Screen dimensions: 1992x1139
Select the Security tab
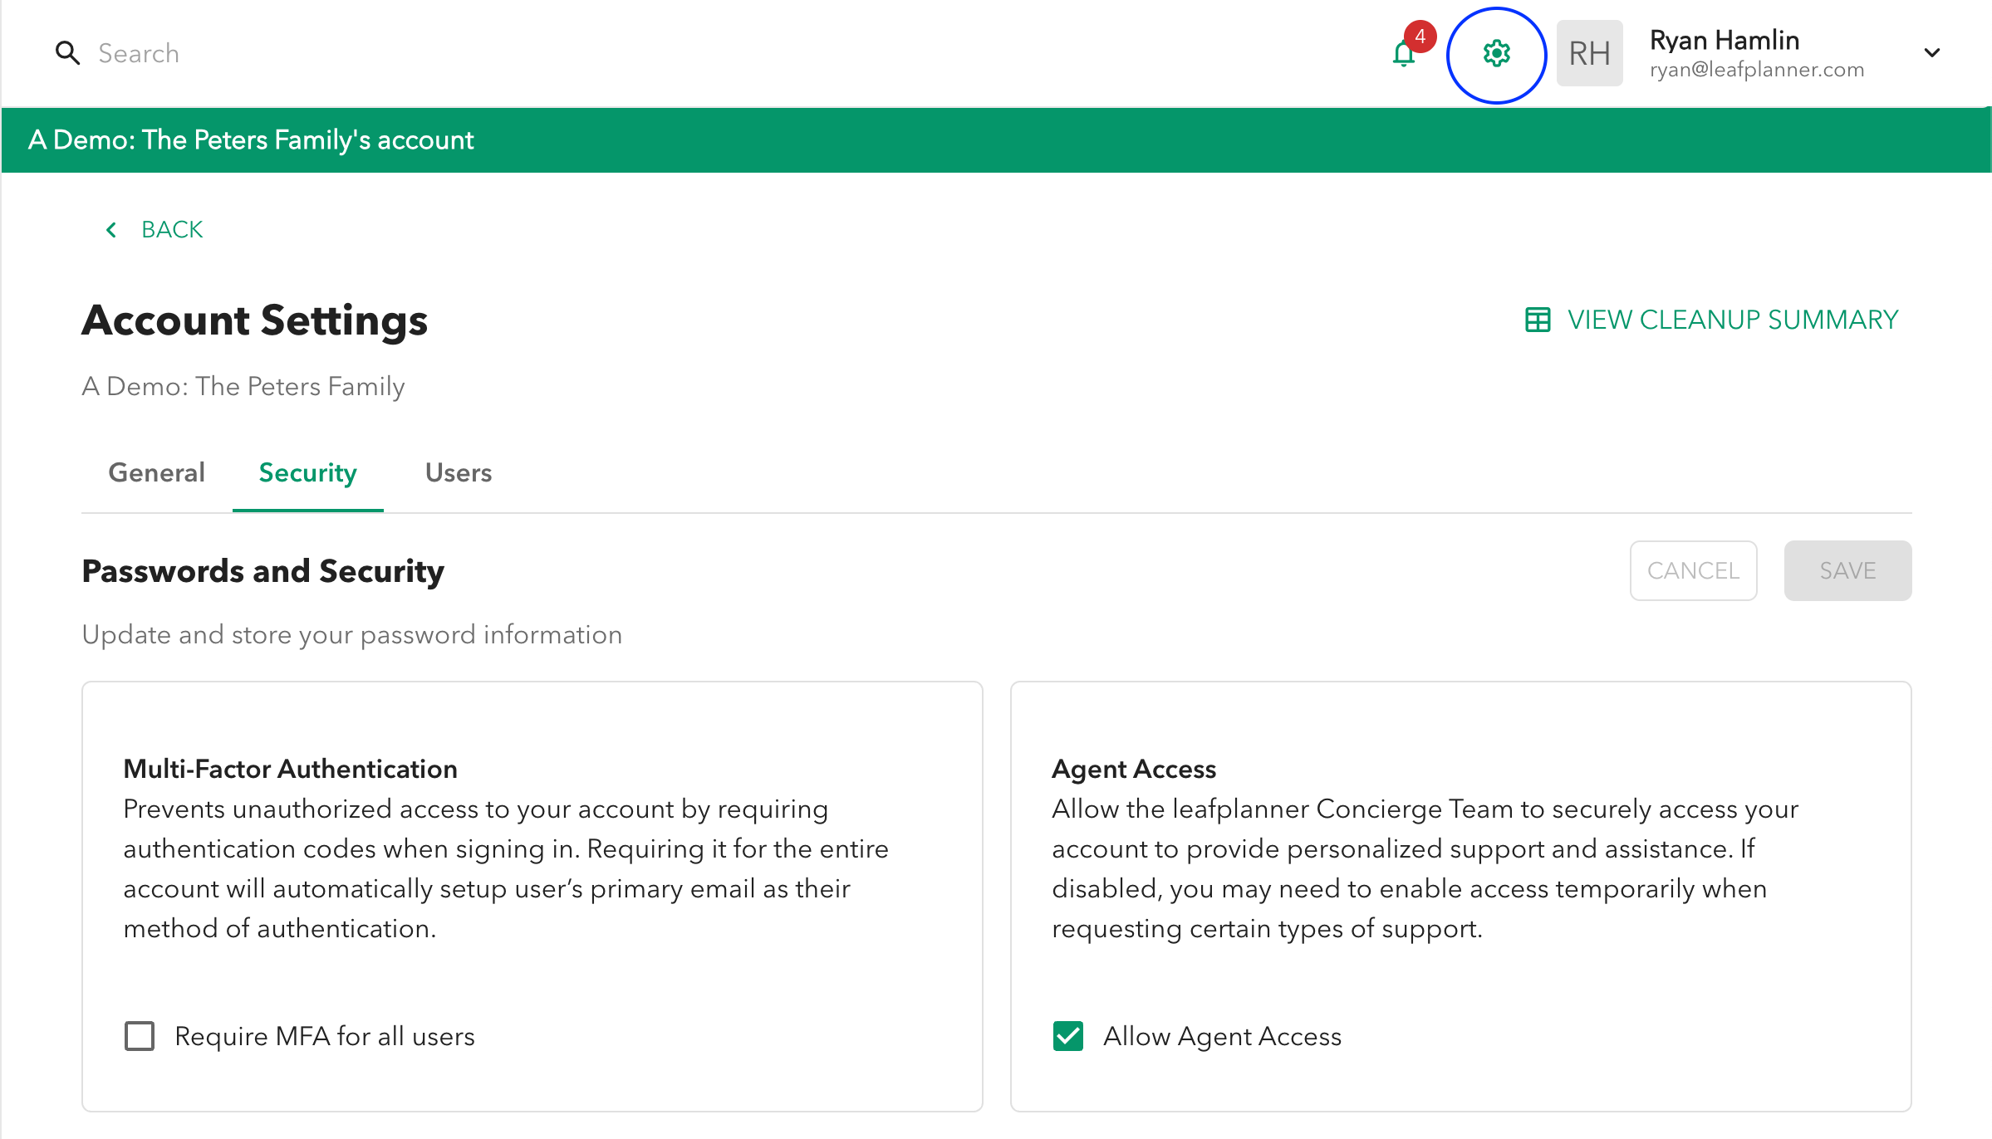coord(308,472)
